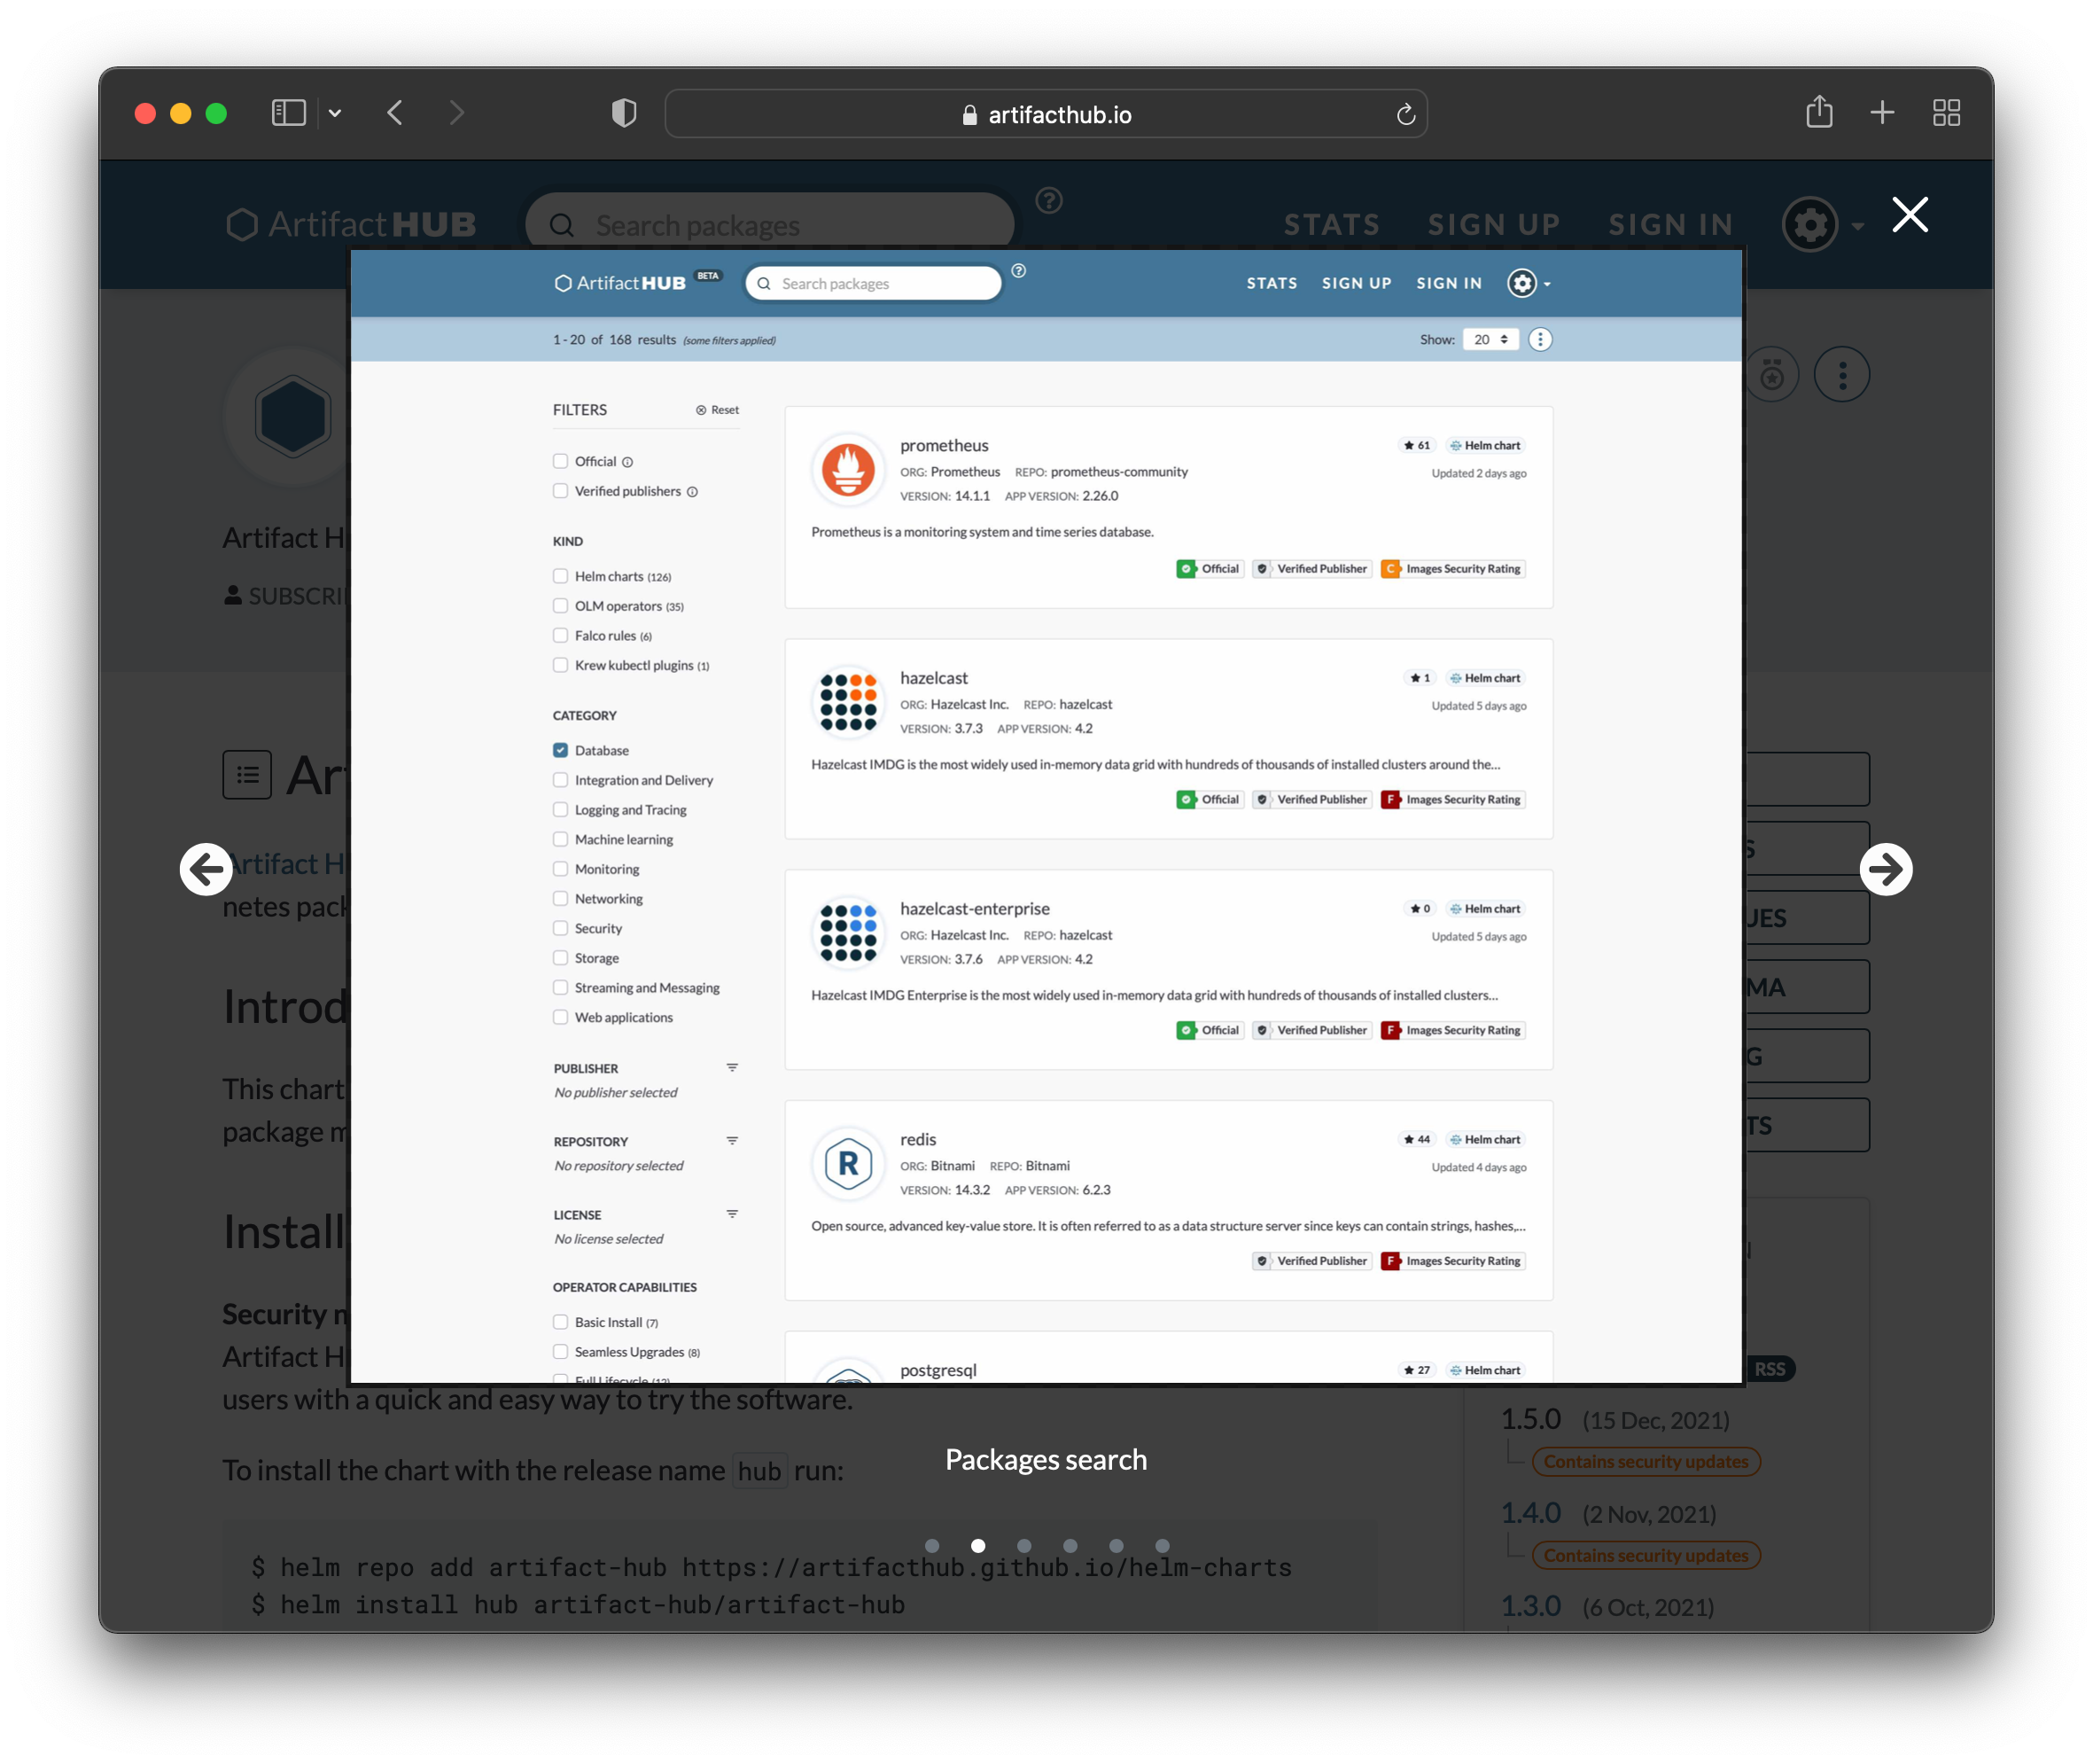The width and height of the screenshot is (2093, 1764).
Task: Click the carousel navigation dot indicator
Action: pyautogui.click(x=977, y=1543)
